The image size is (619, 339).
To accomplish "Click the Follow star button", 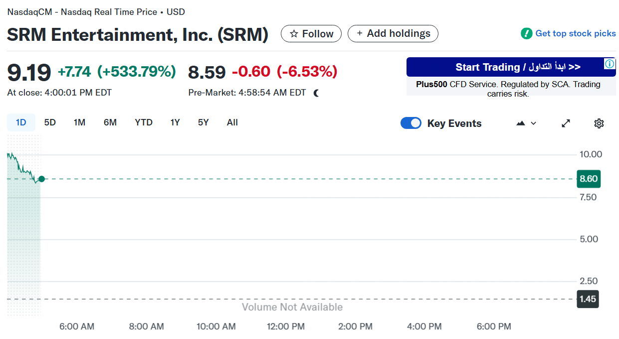I will pos(311,34).
